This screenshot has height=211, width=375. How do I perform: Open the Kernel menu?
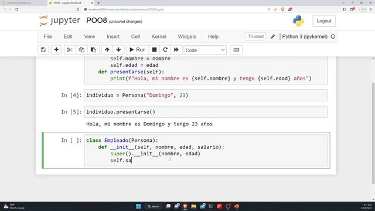pos(159,36)
